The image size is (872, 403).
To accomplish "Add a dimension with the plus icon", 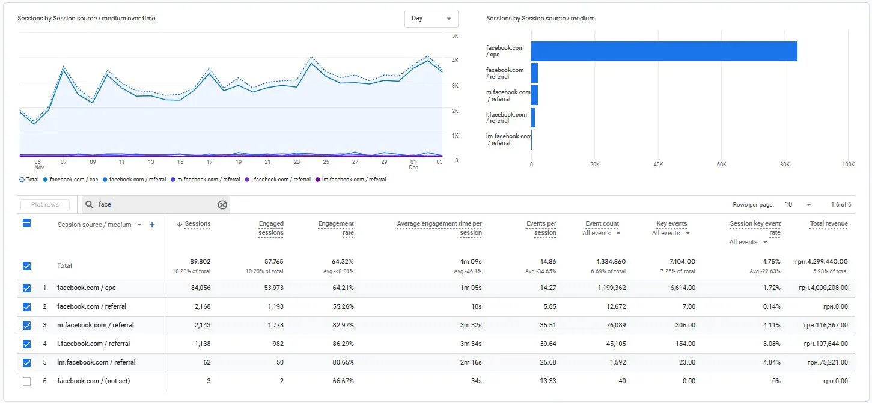I will 152,225.
